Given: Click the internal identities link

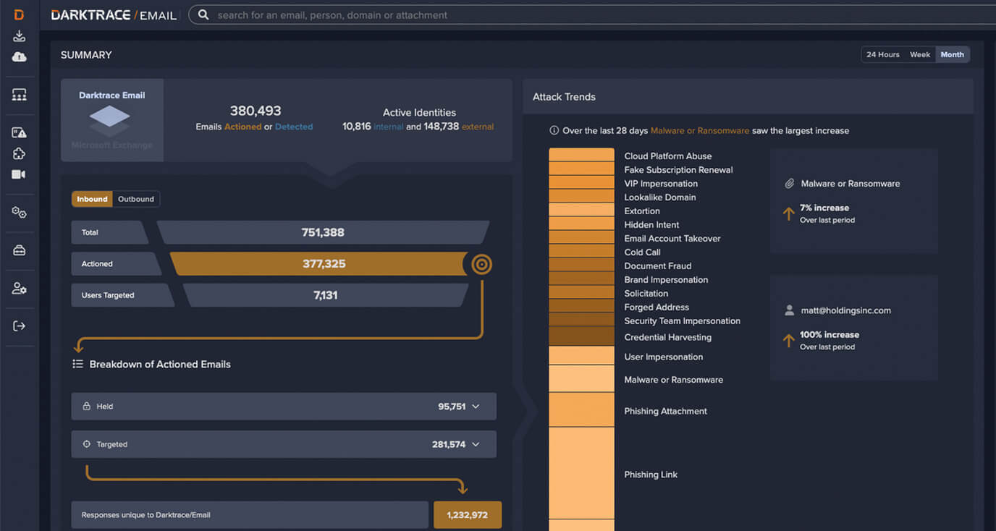Looking at the screenshot, I should (x=389, y=127).
